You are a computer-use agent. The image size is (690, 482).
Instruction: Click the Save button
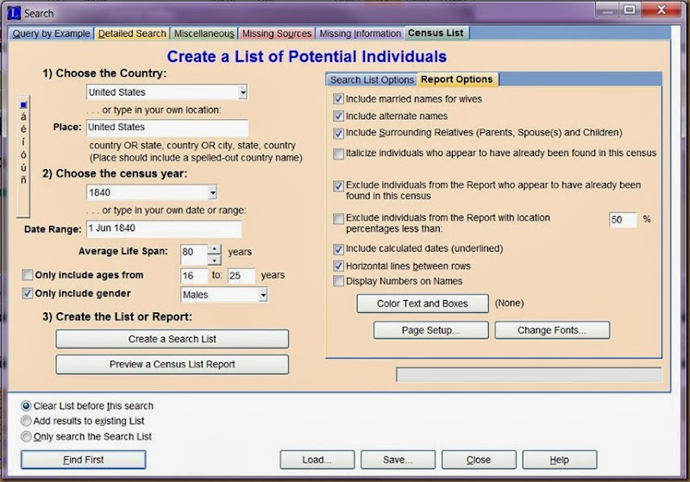click(398, 460)
